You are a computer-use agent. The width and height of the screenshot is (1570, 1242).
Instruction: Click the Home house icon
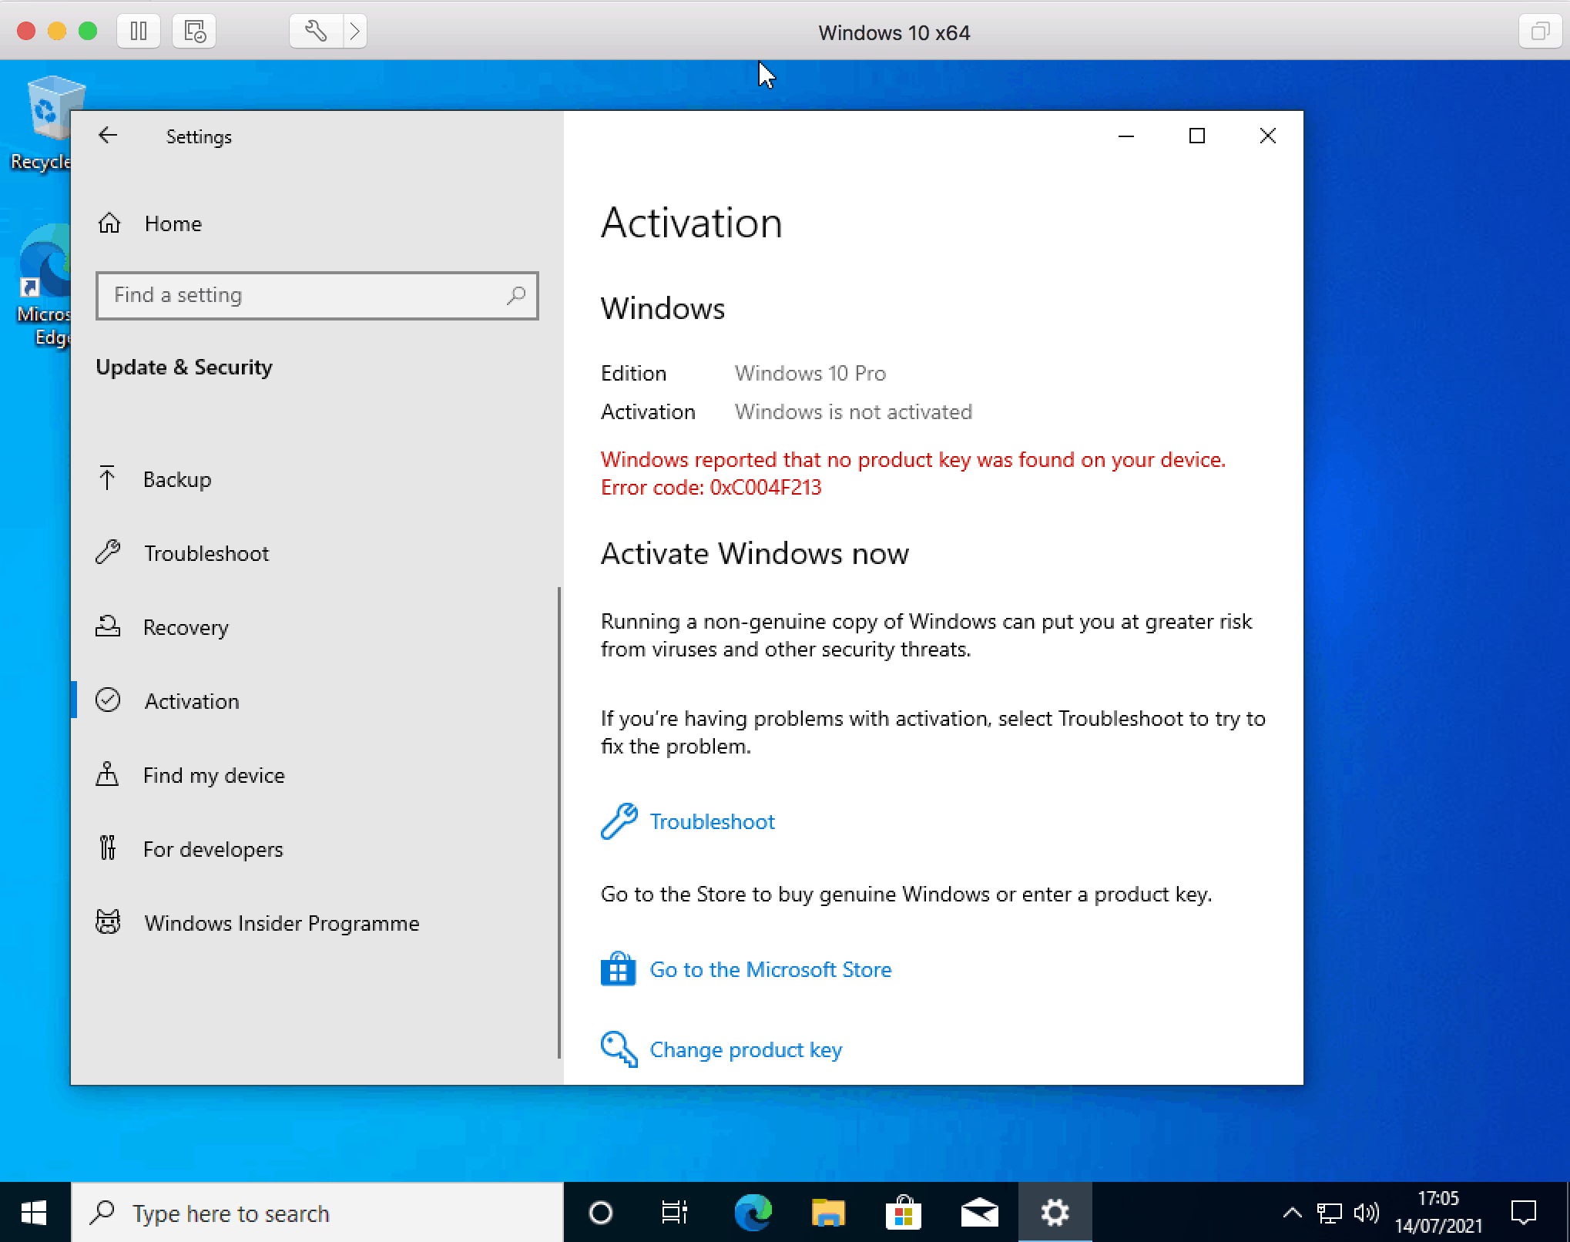point(109,223)
